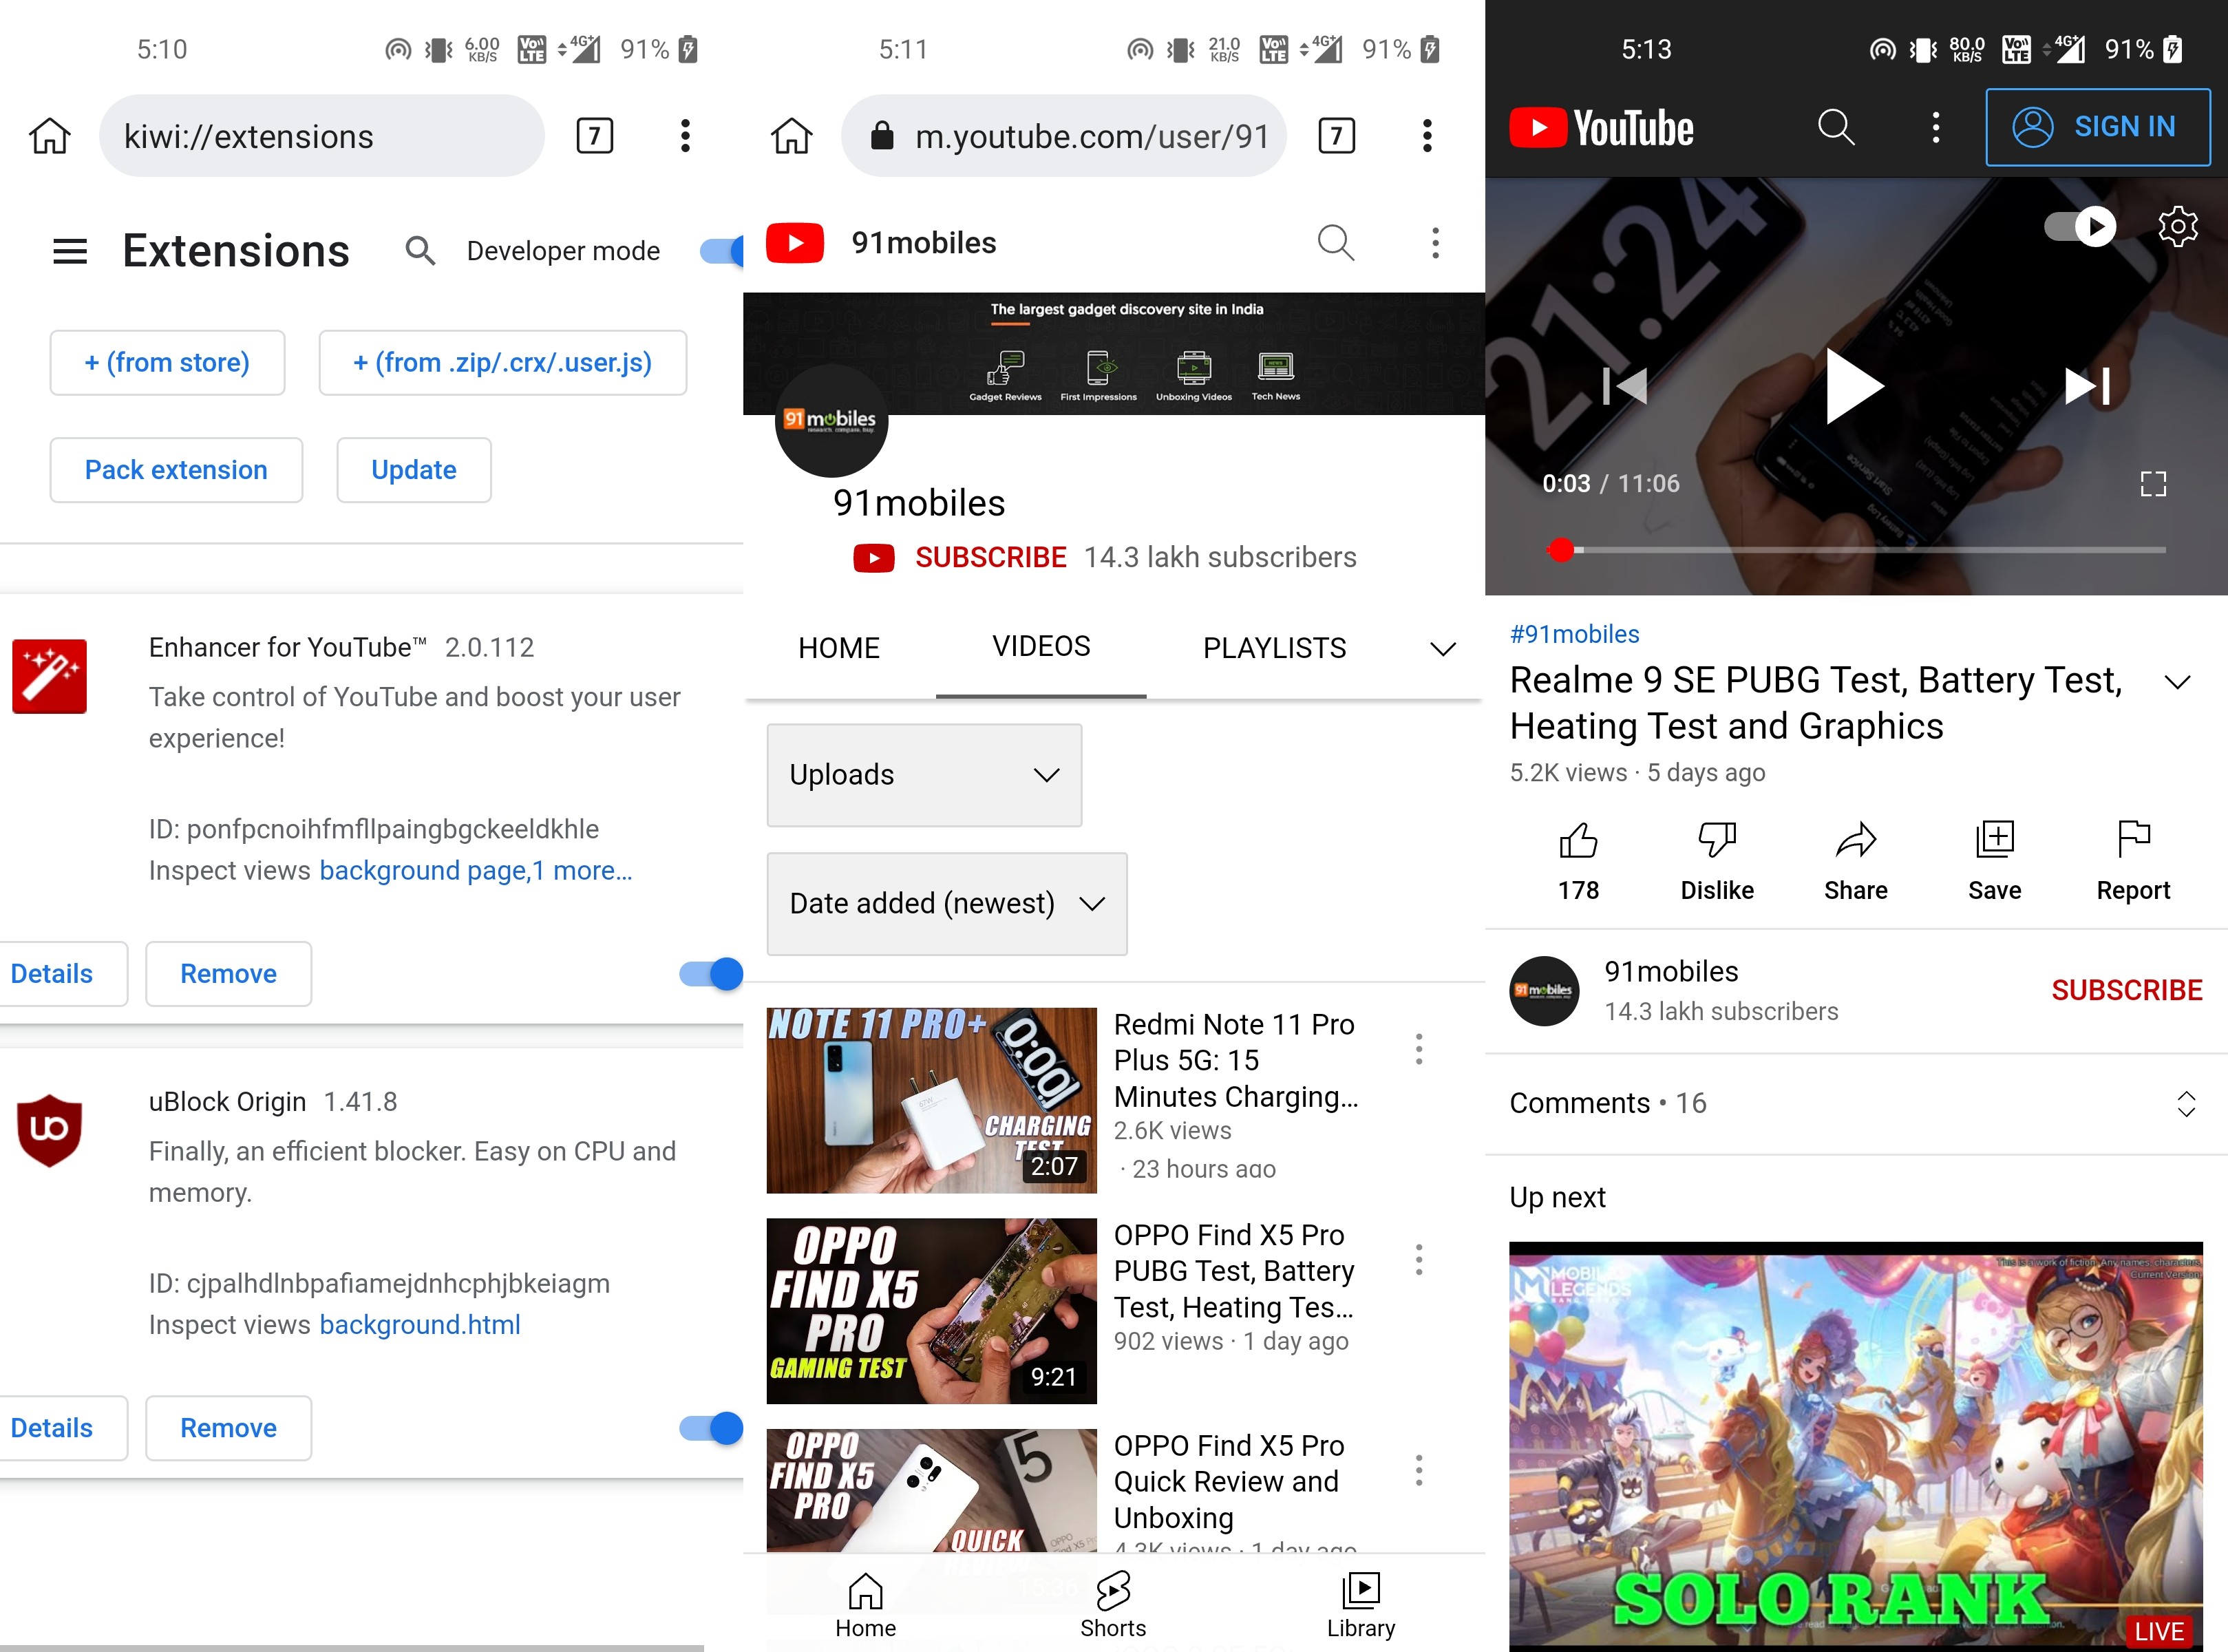Switch to channel HOME tab

pyautogui.click(x=839, y=648)
